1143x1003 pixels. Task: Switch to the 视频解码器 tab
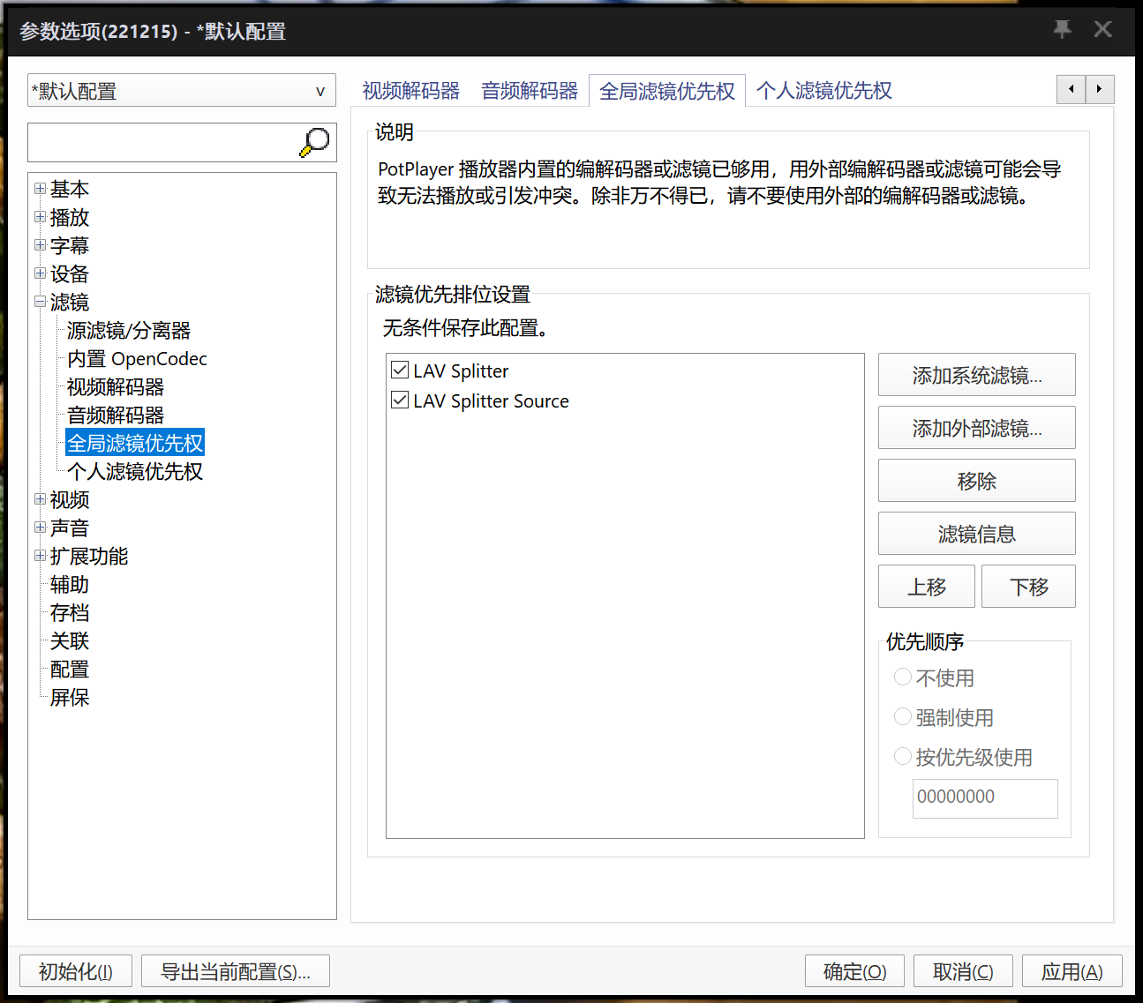pyautogui.click(x=410, y=90)
